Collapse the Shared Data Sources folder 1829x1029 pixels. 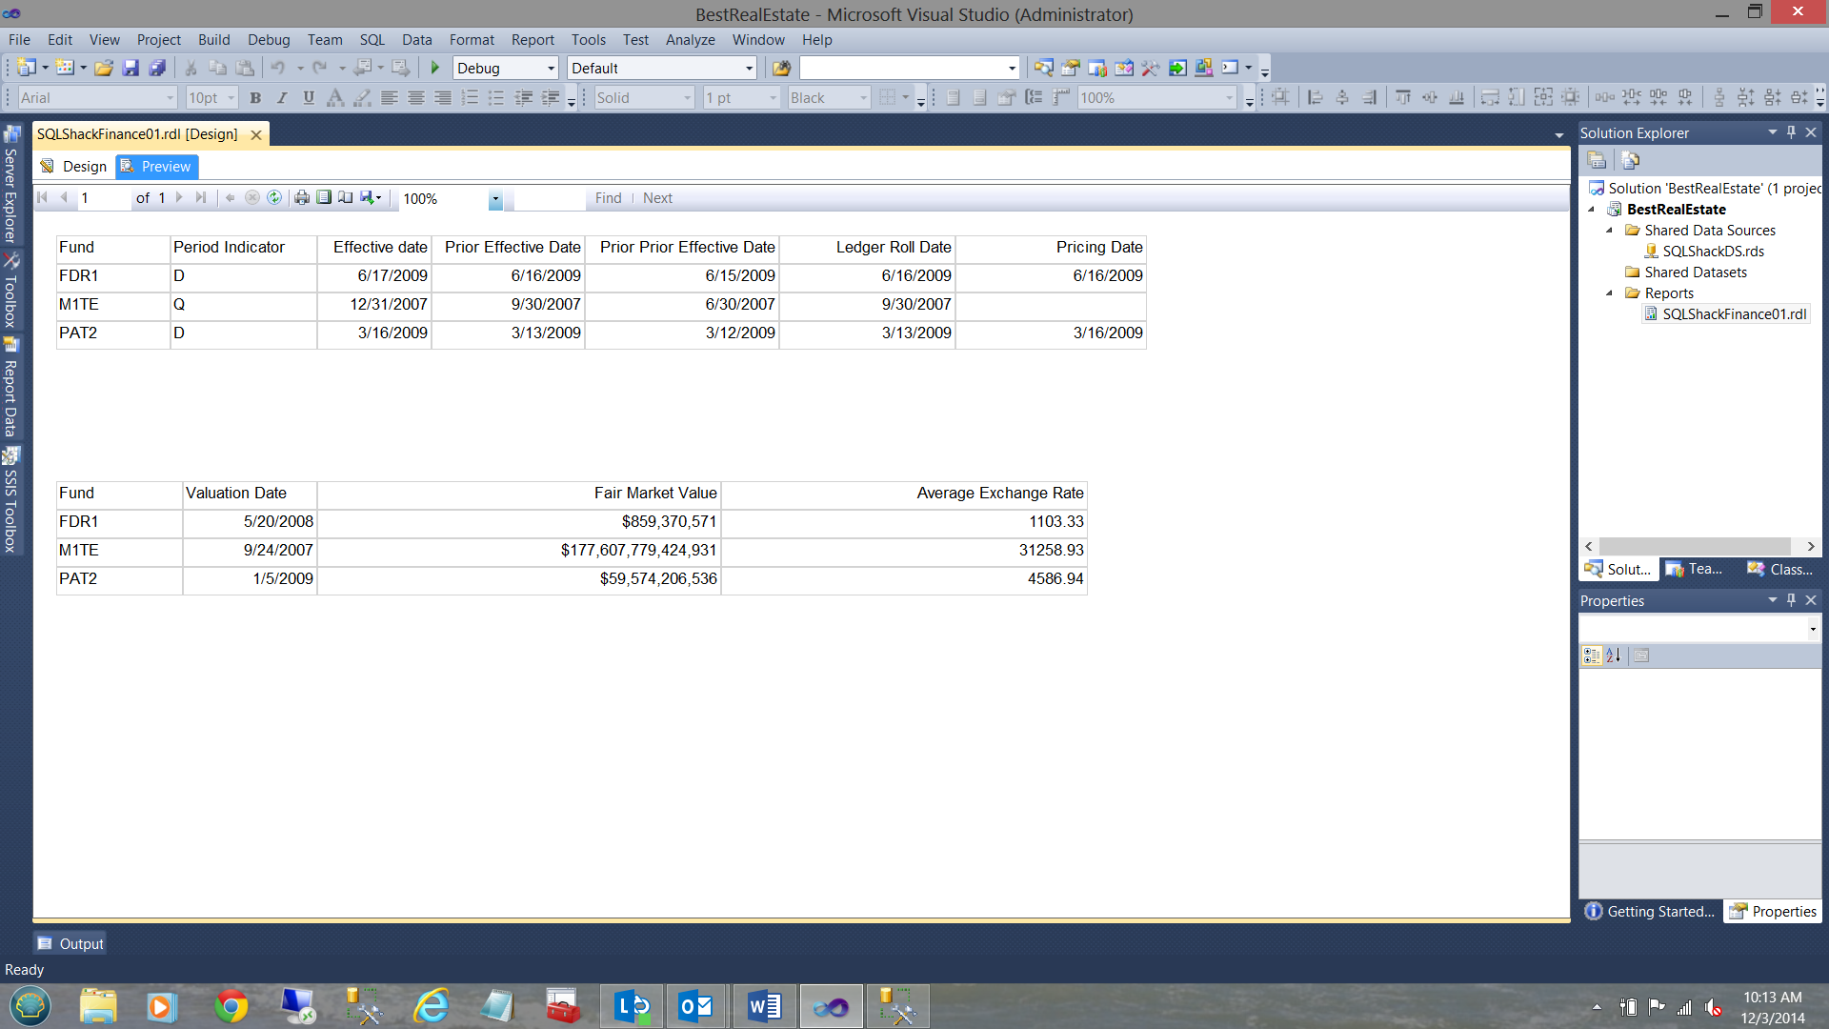pos(1610,231)
